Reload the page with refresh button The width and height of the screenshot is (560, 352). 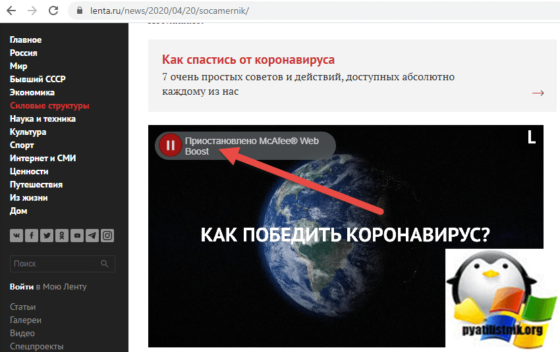[x=54, y=11]
